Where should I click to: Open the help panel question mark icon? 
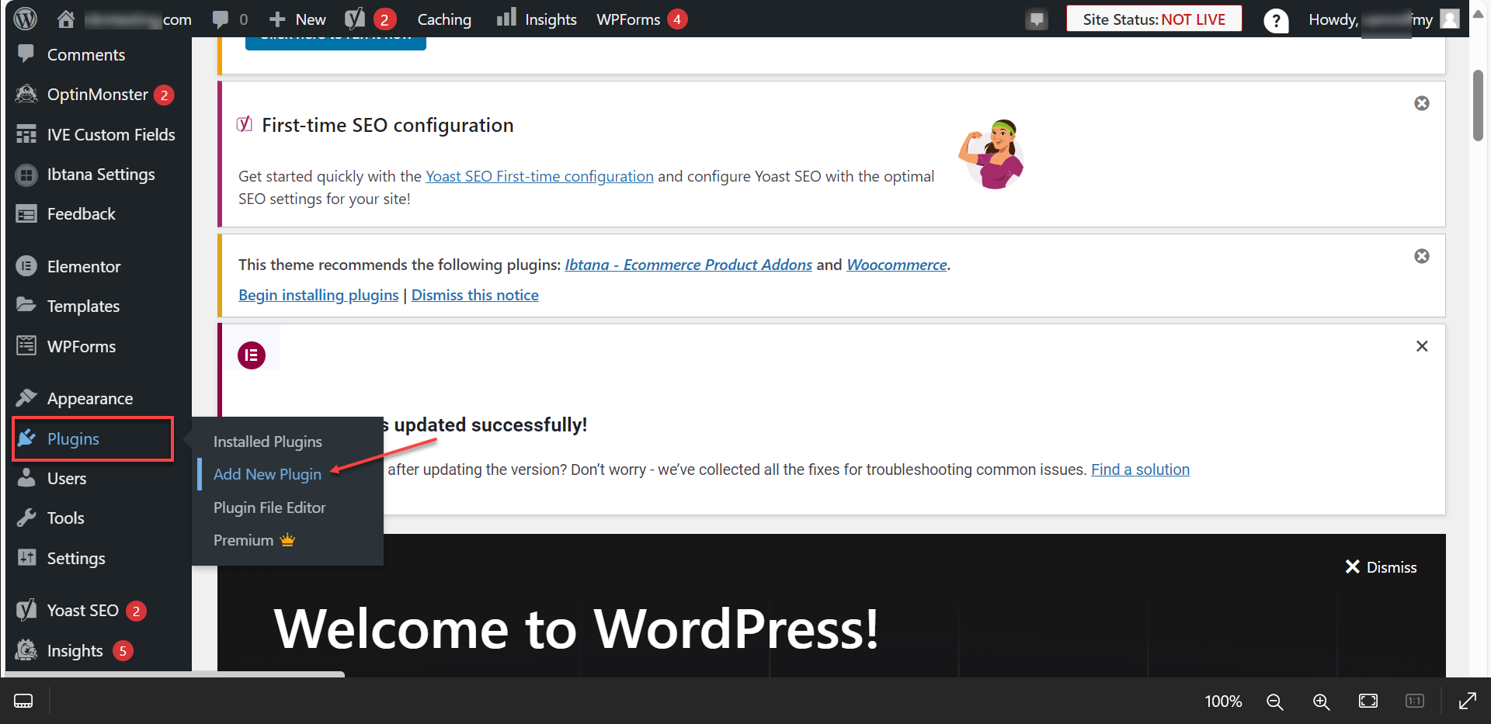(x=1276, y=21)
